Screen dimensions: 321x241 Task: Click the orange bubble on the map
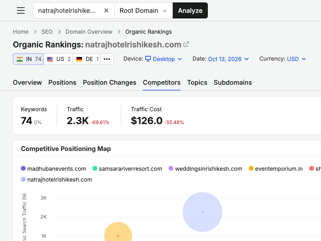(118, 232)
